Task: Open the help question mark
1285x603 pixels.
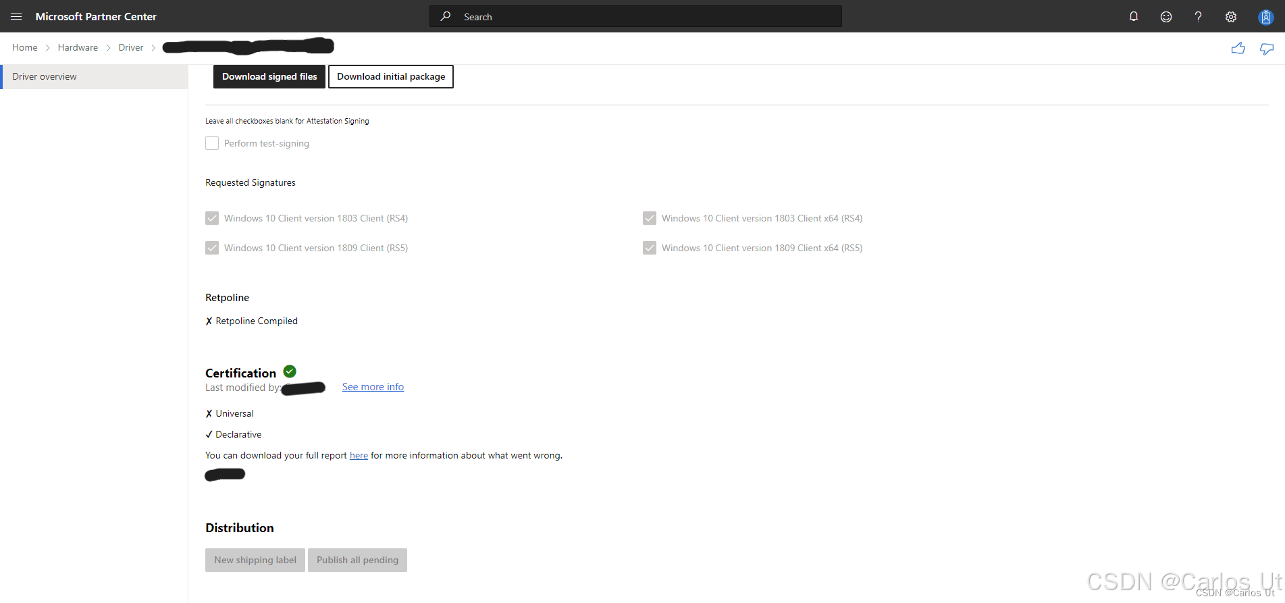Action: click(x=1199, y=16)
